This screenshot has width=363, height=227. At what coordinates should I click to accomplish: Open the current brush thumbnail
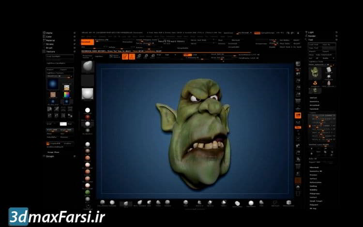88,67
